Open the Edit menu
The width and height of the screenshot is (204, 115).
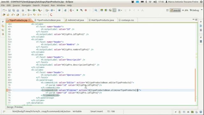[x=9, y=5]
